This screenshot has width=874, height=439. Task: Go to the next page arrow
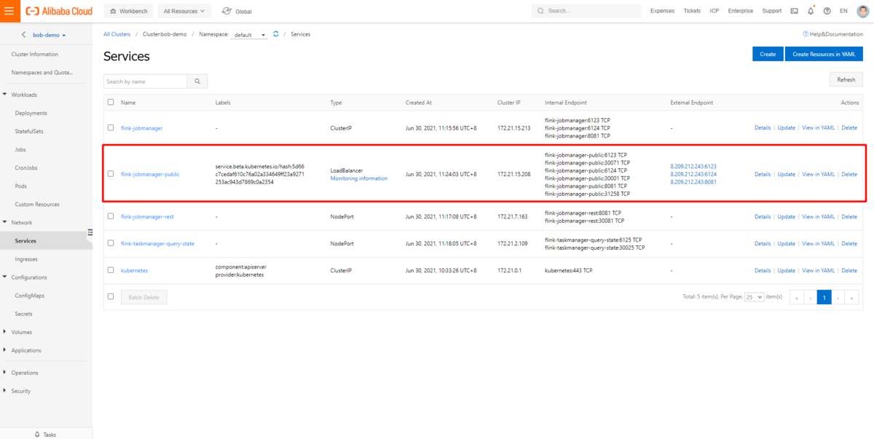pos(838,297)
